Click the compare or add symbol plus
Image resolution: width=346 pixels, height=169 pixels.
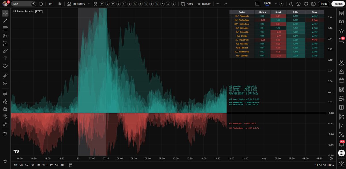pos(41,4)
